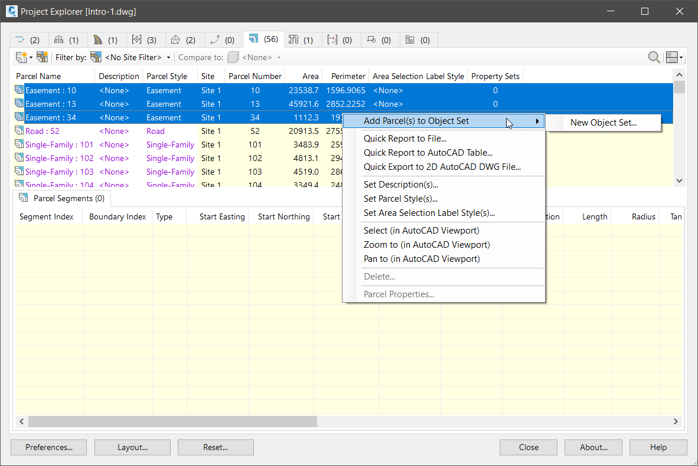
Task: Open the dropdown arrow of first toolbar icon
Action: pyautogui.click(x=31, y=57)
